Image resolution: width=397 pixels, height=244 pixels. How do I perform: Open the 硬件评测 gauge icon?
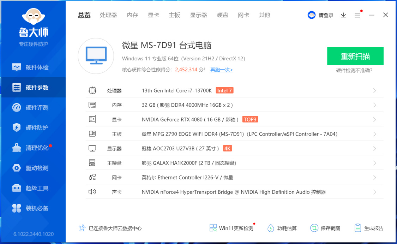[x=17, y=107]
